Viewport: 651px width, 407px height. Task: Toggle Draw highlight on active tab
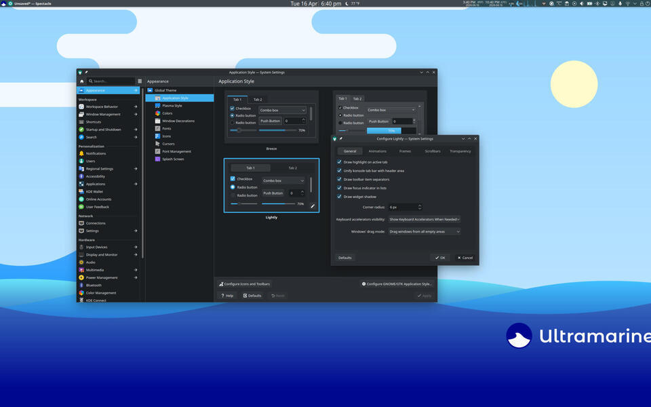(362, 162)
